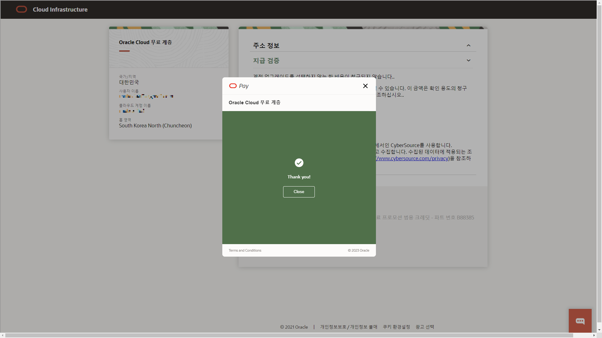Open 쿠키 환경설정 footer link
The width and height of the screenshot is (602, 338).
click(x=396, y=327)
